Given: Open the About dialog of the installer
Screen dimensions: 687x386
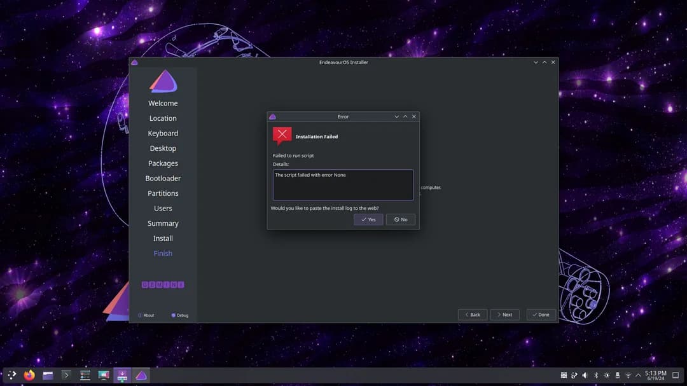Looking at the screenshot, I should click(x=147, y=315).
